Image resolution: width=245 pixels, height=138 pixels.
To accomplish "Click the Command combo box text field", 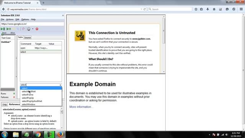I will [x=39, y=85].
